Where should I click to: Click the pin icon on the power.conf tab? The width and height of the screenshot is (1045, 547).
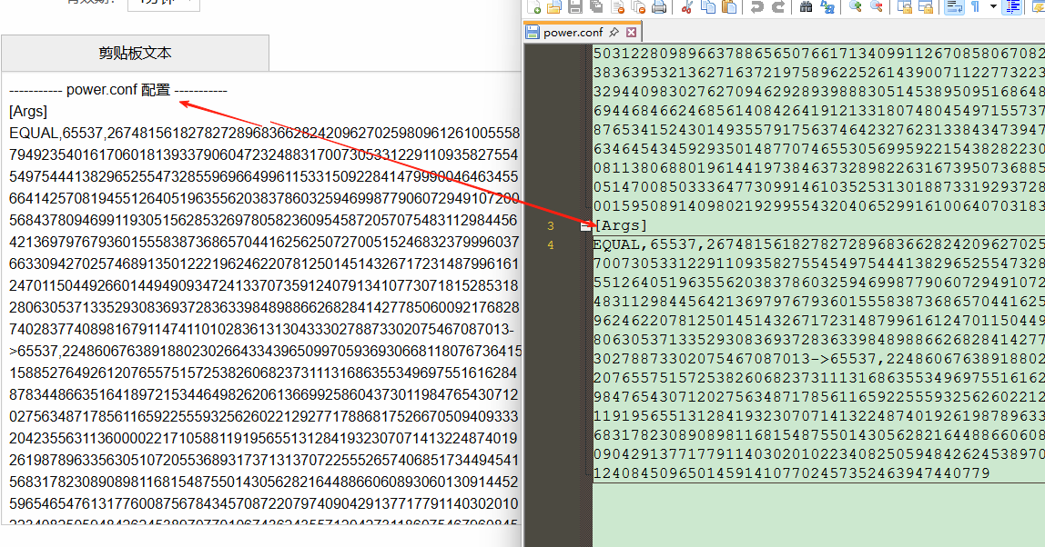[x=614, y=32]
